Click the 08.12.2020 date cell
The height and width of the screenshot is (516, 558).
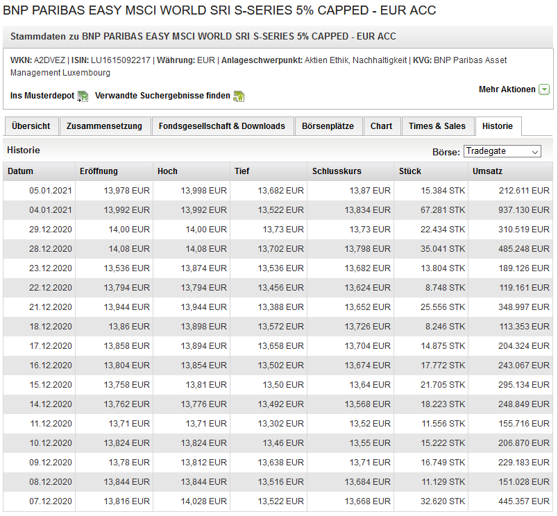(x=51, y=482)
